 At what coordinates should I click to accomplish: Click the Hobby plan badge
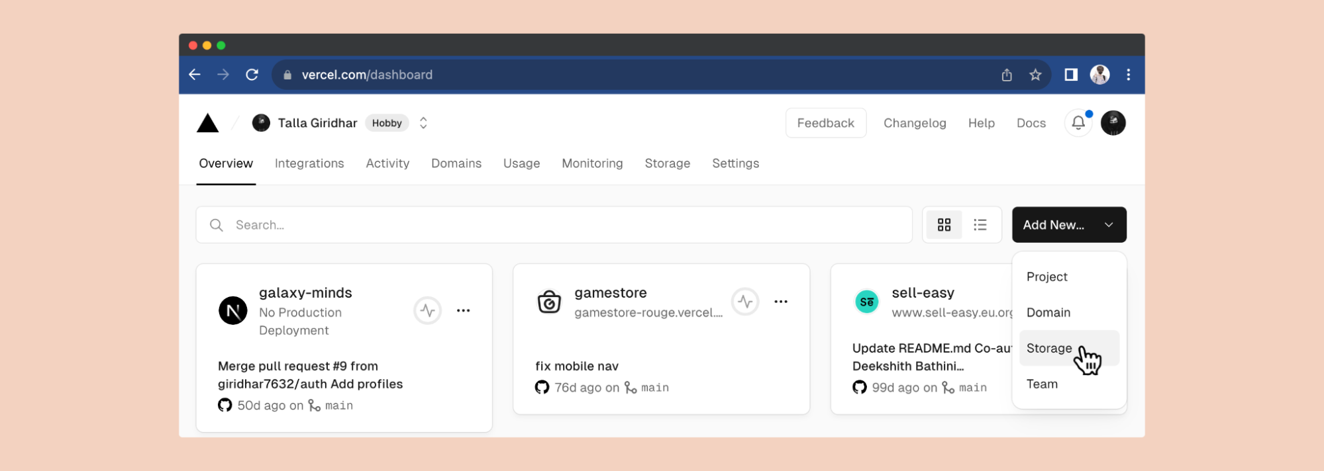tap(387, 123)
